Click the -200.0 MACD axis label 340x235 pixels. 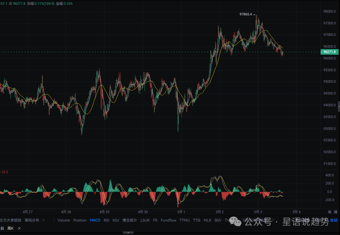(329, 200)
